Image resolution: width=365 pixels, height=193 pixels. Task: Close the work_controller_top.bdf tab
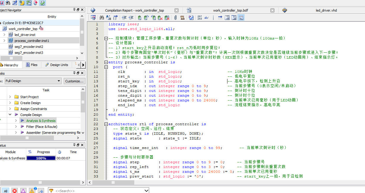point(272,10)
